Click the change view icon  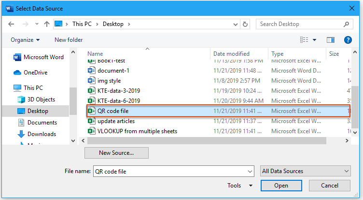[x=304, y=40]
